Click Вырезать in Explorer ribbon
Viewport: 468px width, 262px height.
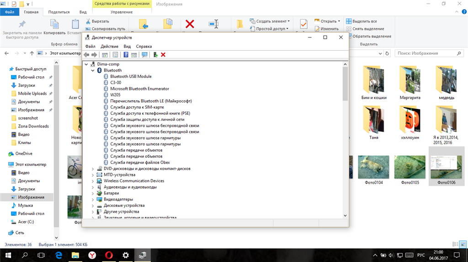pos(98,21)
